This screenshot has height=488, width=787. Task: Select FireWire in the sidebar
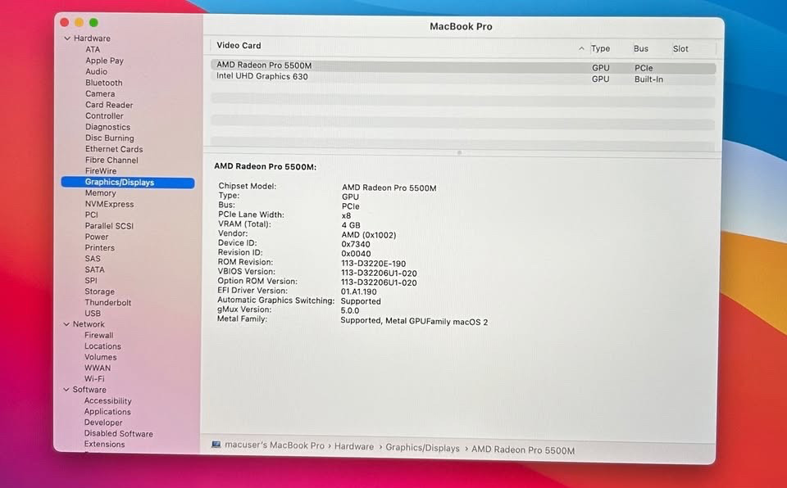(100, 171)
